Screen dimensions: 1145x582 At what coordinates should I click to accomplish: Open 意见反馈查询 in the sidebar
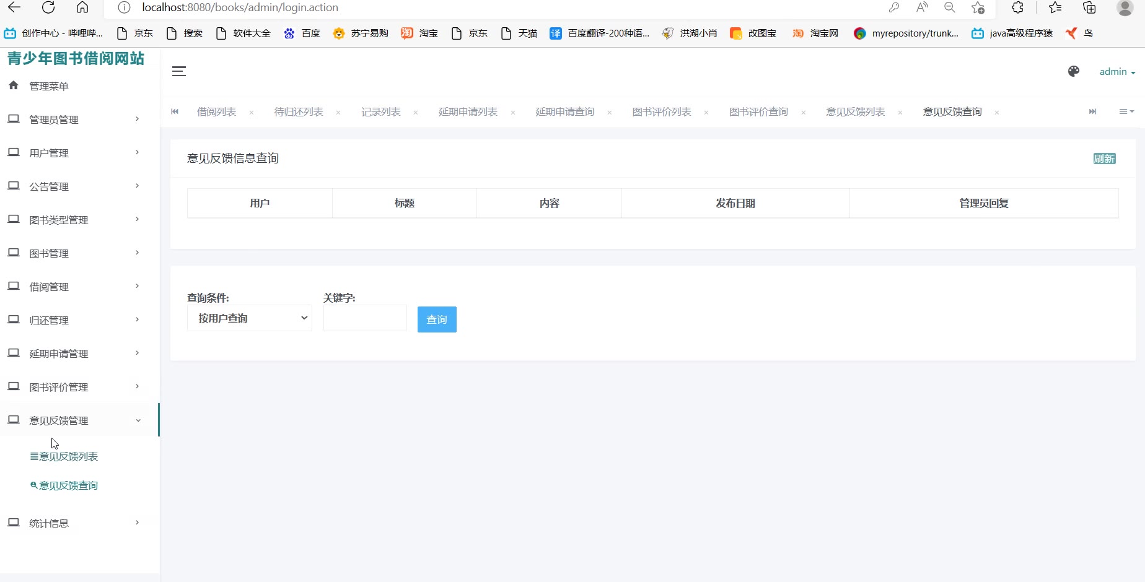click(x=64, y=485)
